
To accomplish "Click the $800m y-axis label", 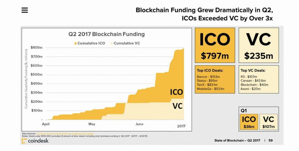I will [x=36, y=48].
